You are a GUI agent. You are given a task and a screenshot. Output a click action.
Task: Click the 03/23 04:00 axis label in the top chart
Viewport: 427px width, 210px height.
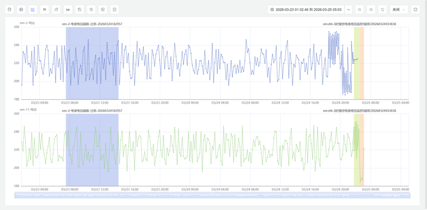click(x=40, y=103)
